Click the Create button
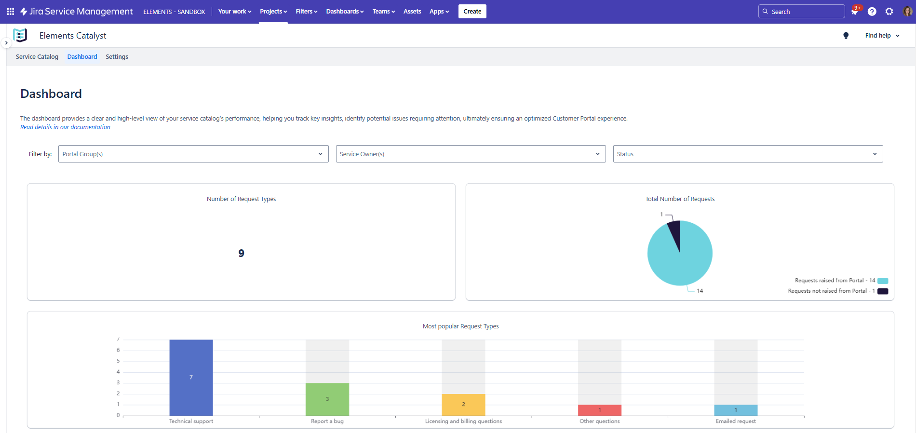916x433 pixels. pos(472,12)
